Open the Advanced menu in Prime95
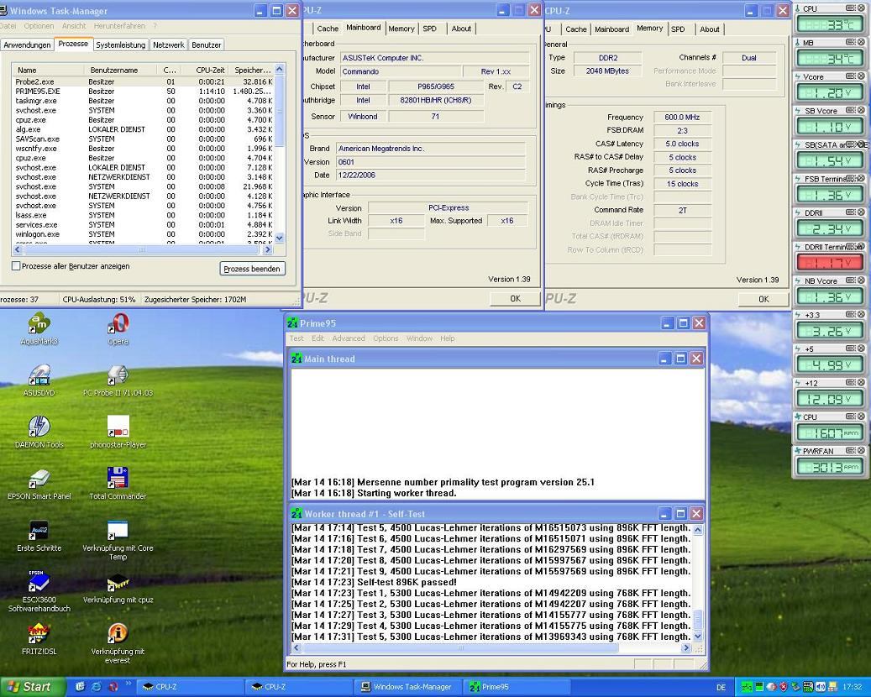Screen dimensions: 871x697 pos(349,338)
